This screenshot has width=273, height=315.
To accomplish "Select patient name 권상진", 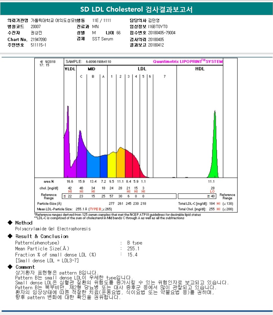I will [x=36, y=33].
